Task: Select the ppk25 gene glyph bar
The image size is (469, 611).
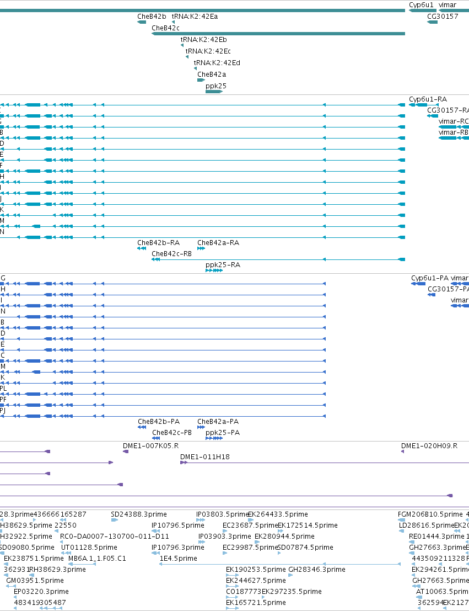Action: (x=214, y=92)
